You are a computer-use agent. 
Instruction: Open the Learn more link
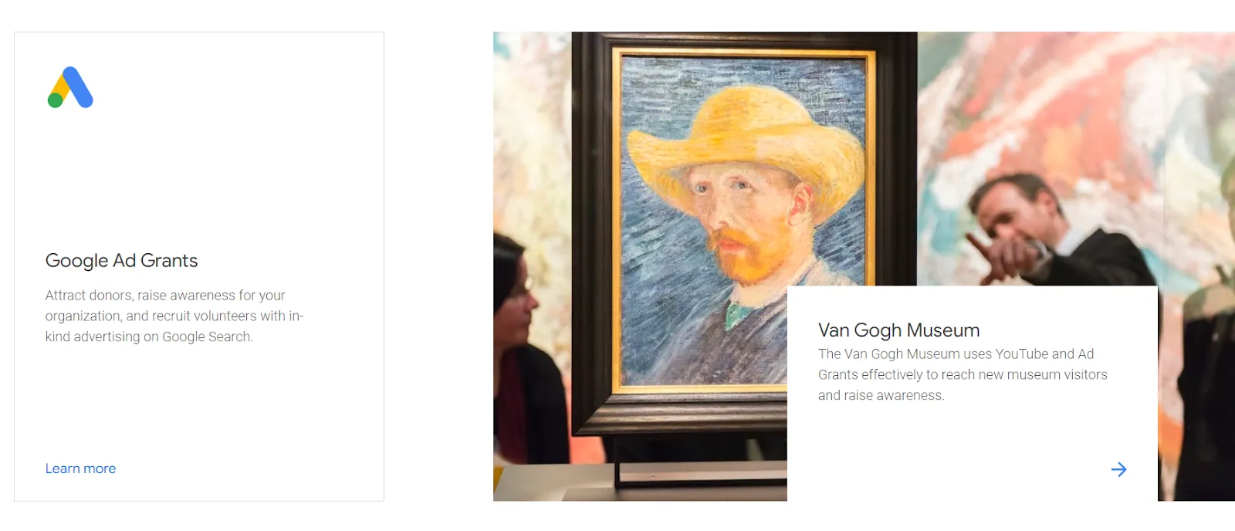click(80, 468)
